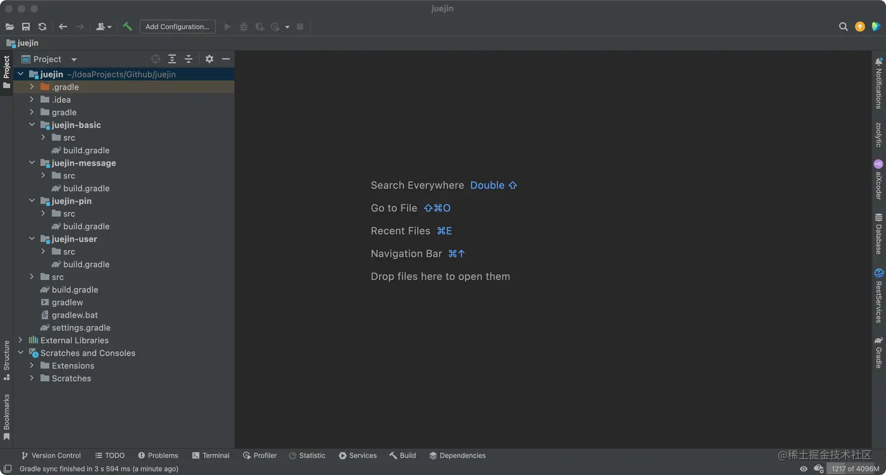Open the Database side tab
This screenshot has width=886, height=475.
878,234
